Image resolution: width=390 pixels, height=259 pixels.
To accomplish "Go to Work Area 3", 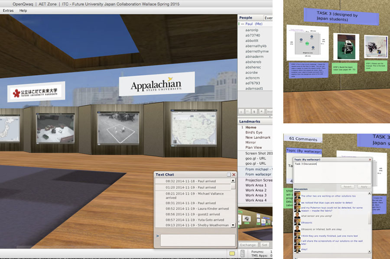I will point(256,195).
